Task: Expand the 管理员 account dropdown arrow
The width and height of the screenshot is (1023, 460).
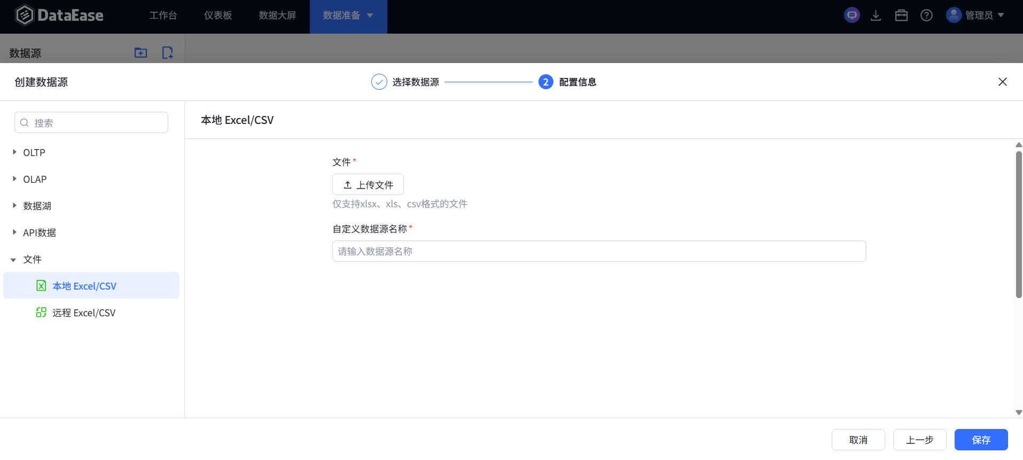Action: tap(1001, 15)
